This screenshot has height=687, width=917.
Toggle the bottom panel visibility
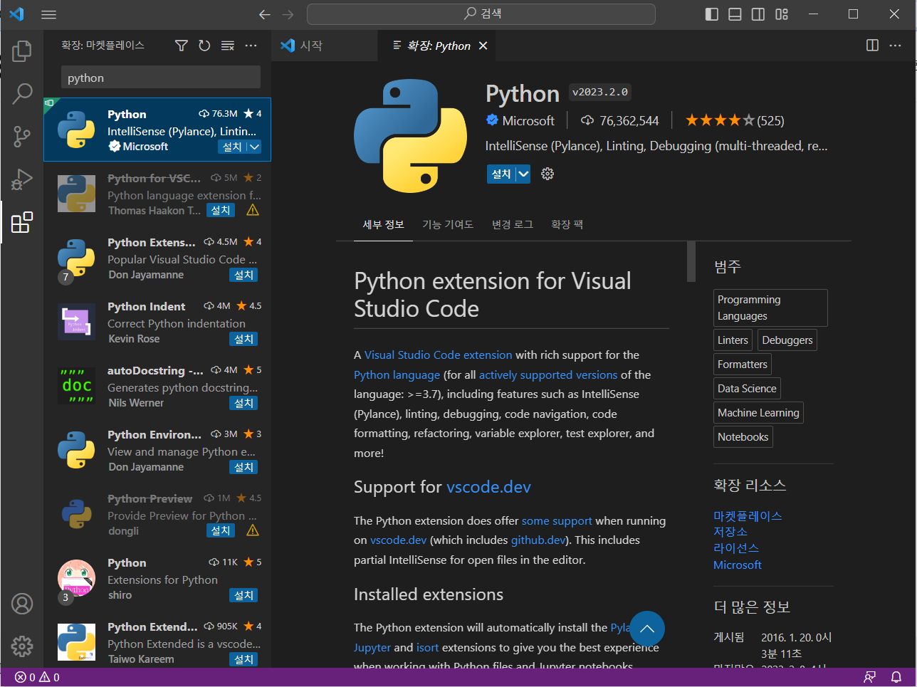(x=734, y=14)
